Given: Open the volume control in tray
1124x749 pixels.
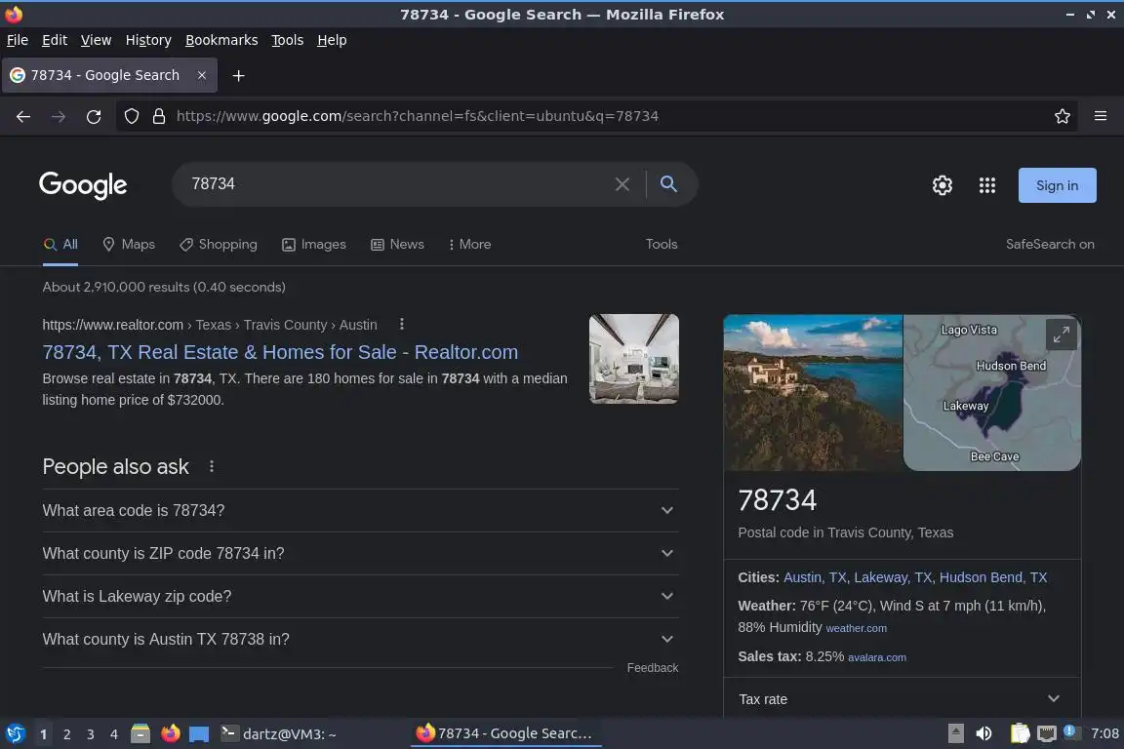Looking at the screenshot, I should coord(983,733).
